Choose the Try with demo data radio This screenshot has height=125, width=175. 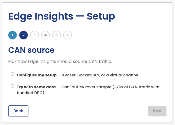(x=13, y=86)
